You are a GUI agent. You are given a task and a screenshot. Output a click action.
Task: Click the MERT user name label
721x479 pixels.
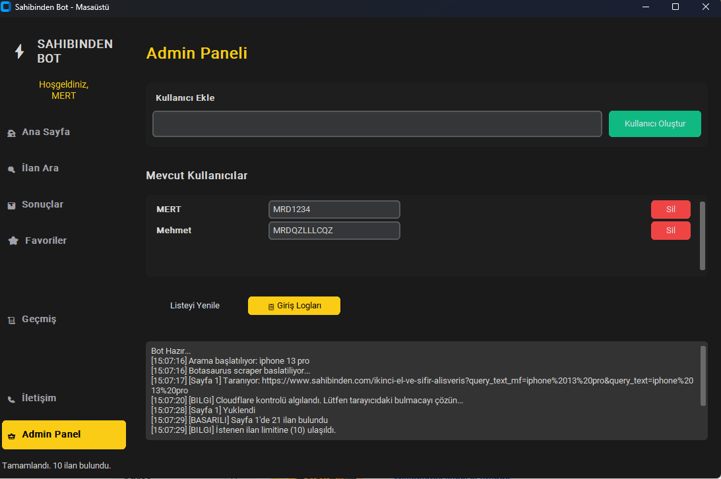coord(169,210)
